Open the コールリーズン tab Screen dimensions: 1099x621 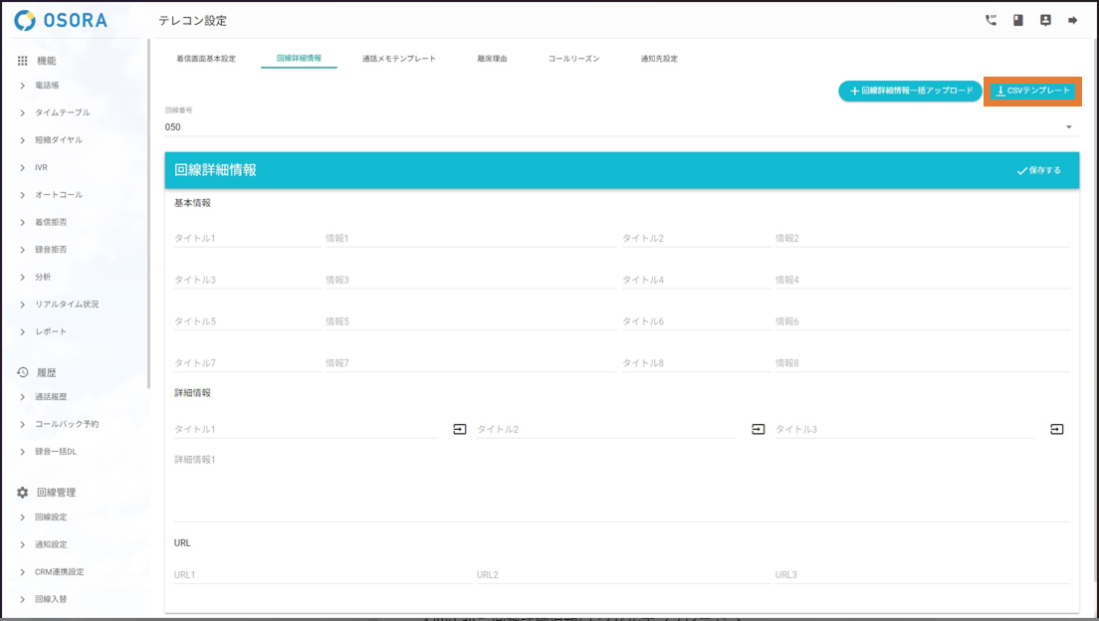(x=573, y=59)
